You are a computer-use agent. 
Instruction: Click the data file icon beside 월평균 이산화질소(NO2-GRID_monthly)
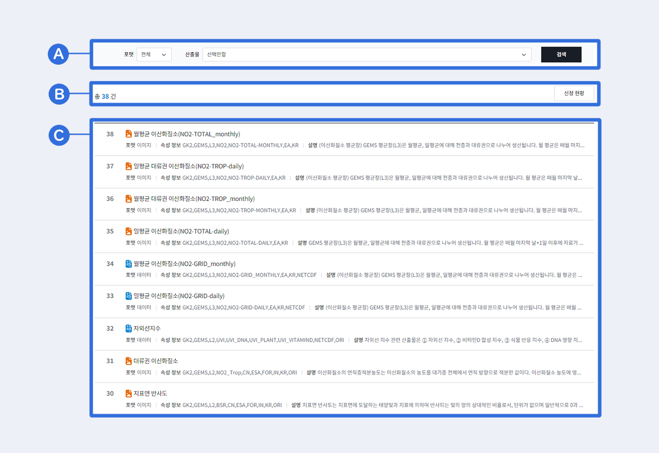click(x=129, y=264)
